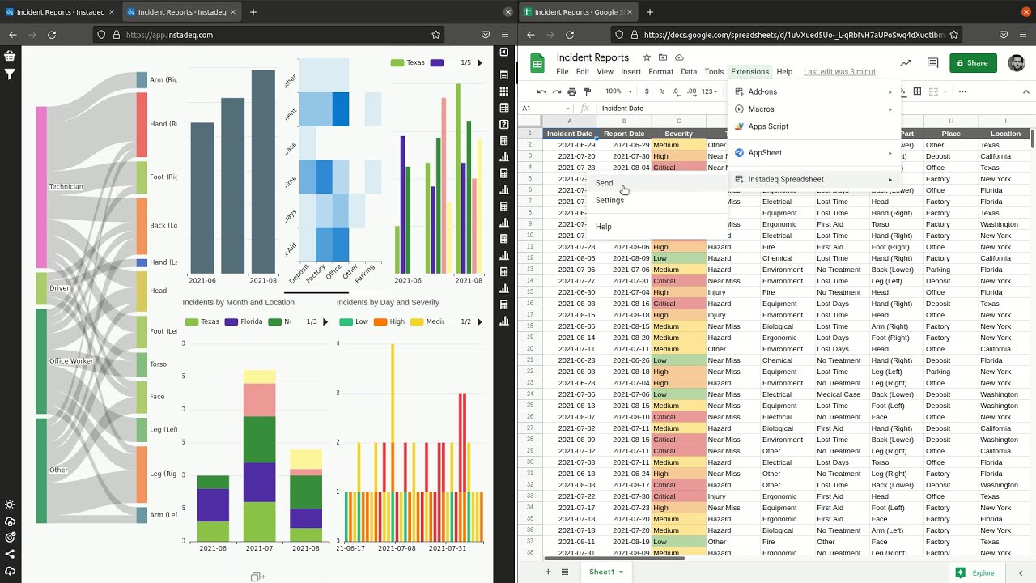The image size is (1036, 583).
Task: Add a new sheet with plus button
Action: (548, 572)
